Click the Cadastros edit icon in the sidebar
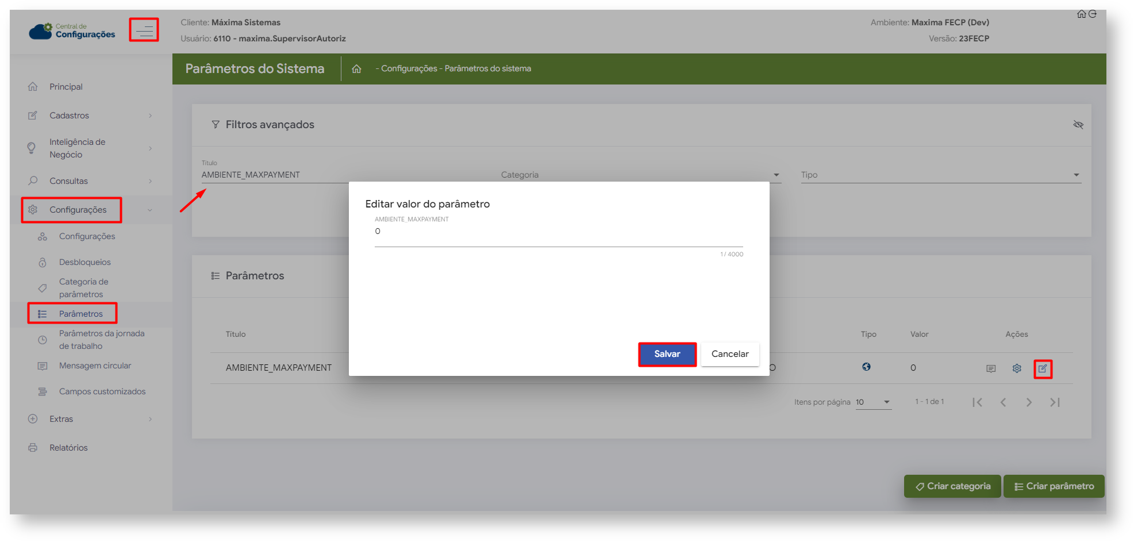The image size is (1134, 542). pos(33,116)
